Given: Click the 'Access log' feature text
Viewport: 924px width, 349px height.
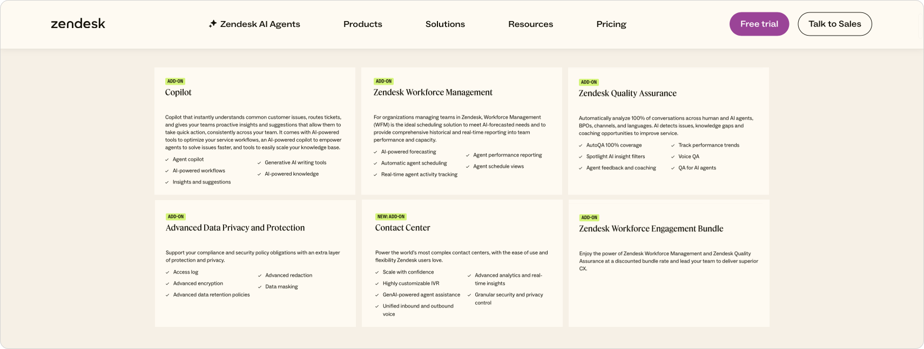Looking at the screenshot, I should coord(186,272).
